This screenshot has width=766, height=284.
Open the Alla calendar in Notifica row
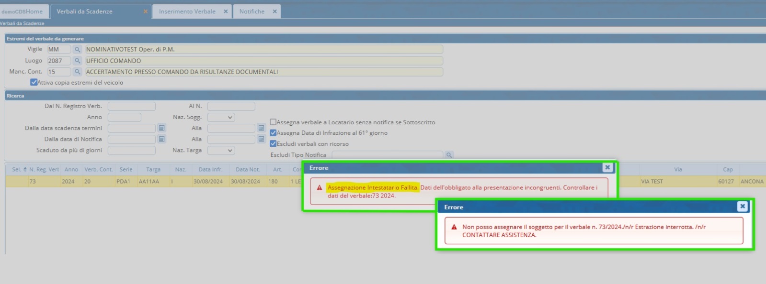tap(261, 139)
